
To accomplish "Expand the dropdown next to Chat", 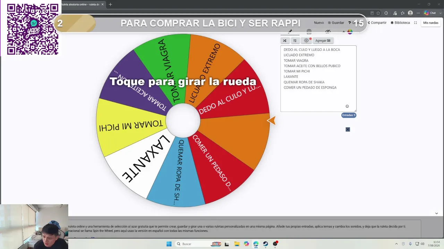I will click(441, 13).
